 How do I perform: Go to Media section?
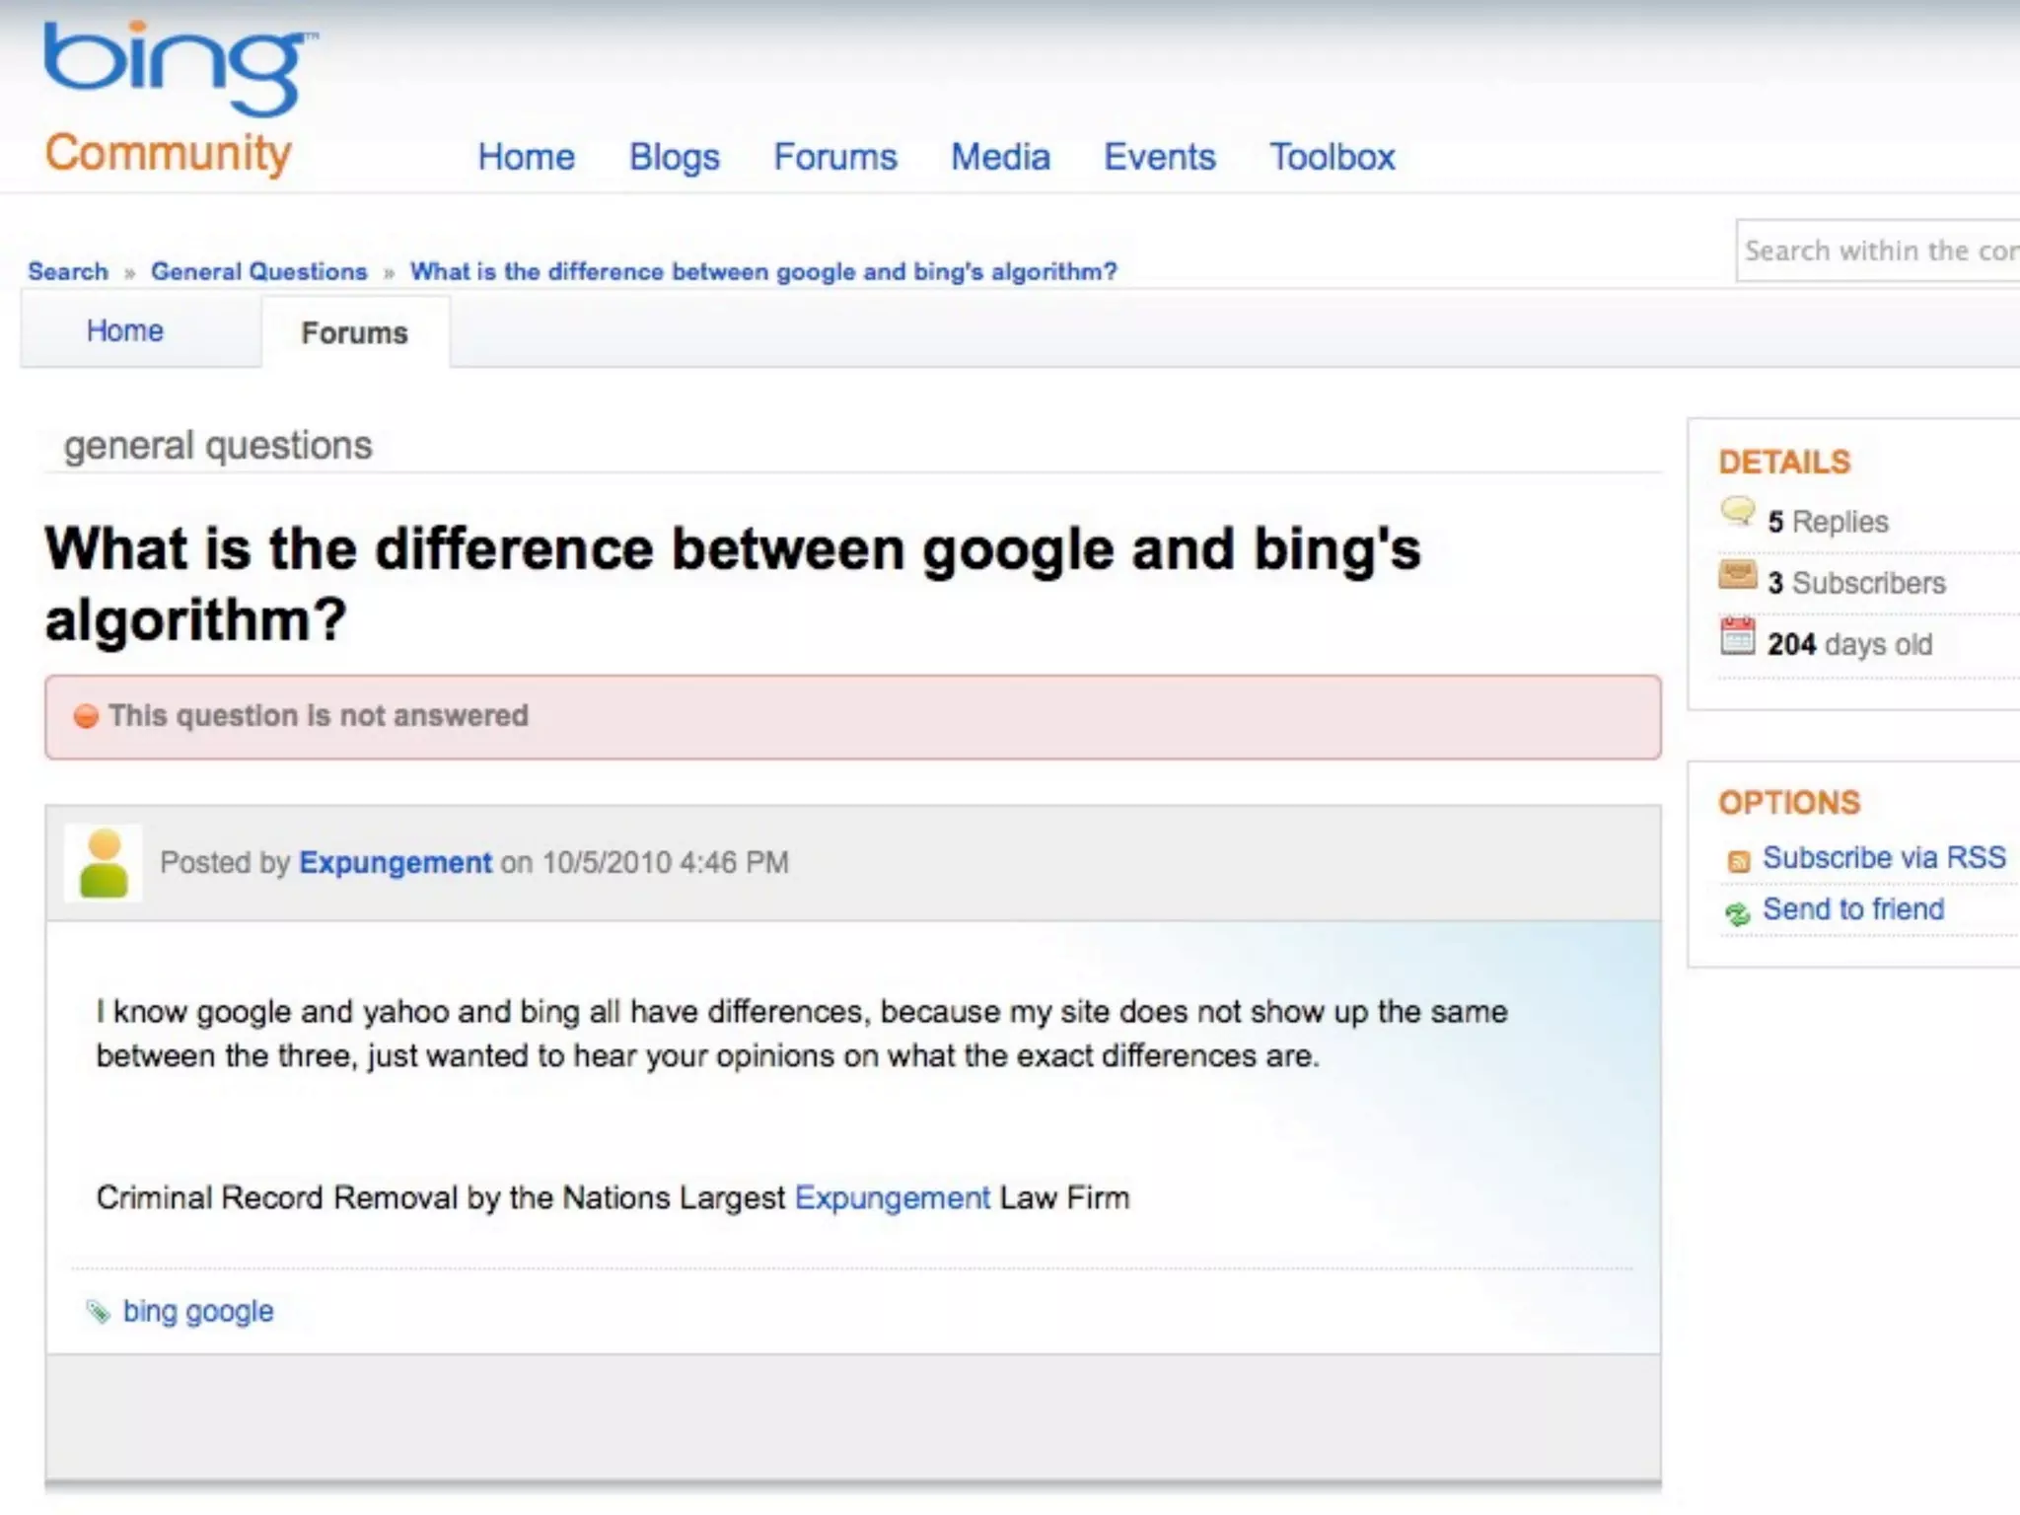(1000, 158)
